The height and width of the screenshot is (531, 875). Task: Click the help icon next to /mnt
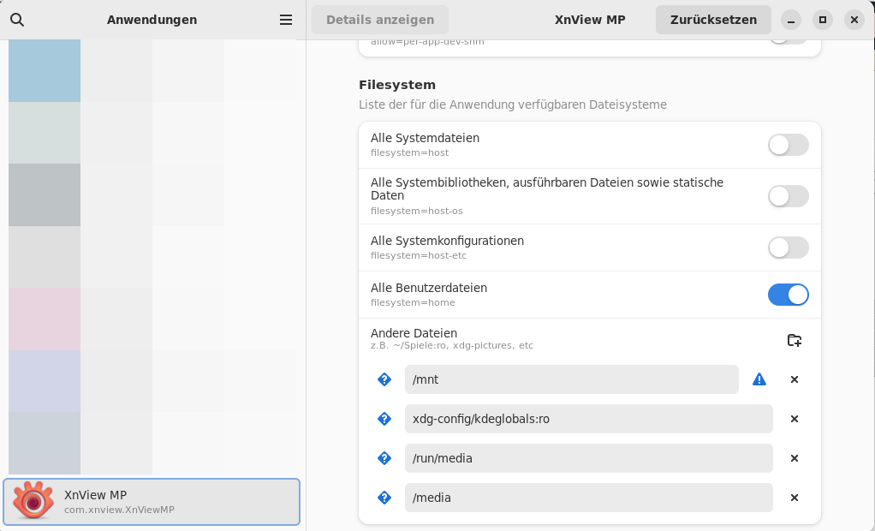click(x=384, y=379)
